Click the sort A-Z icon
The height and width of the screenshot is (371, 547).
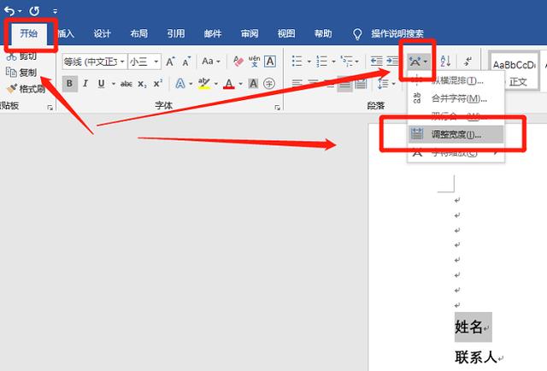(x=445, y=62)
